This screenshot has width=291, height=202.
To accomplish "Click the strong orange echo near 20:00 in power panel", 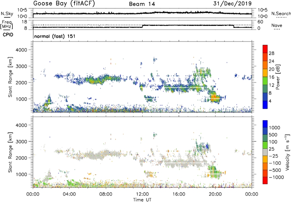I will click(x=215, y=98).
